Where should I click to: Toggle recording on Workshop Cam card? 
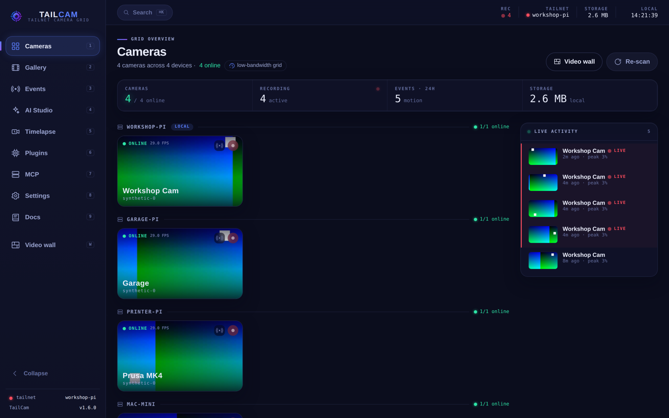pyautogui.click(x=233, y=145)
